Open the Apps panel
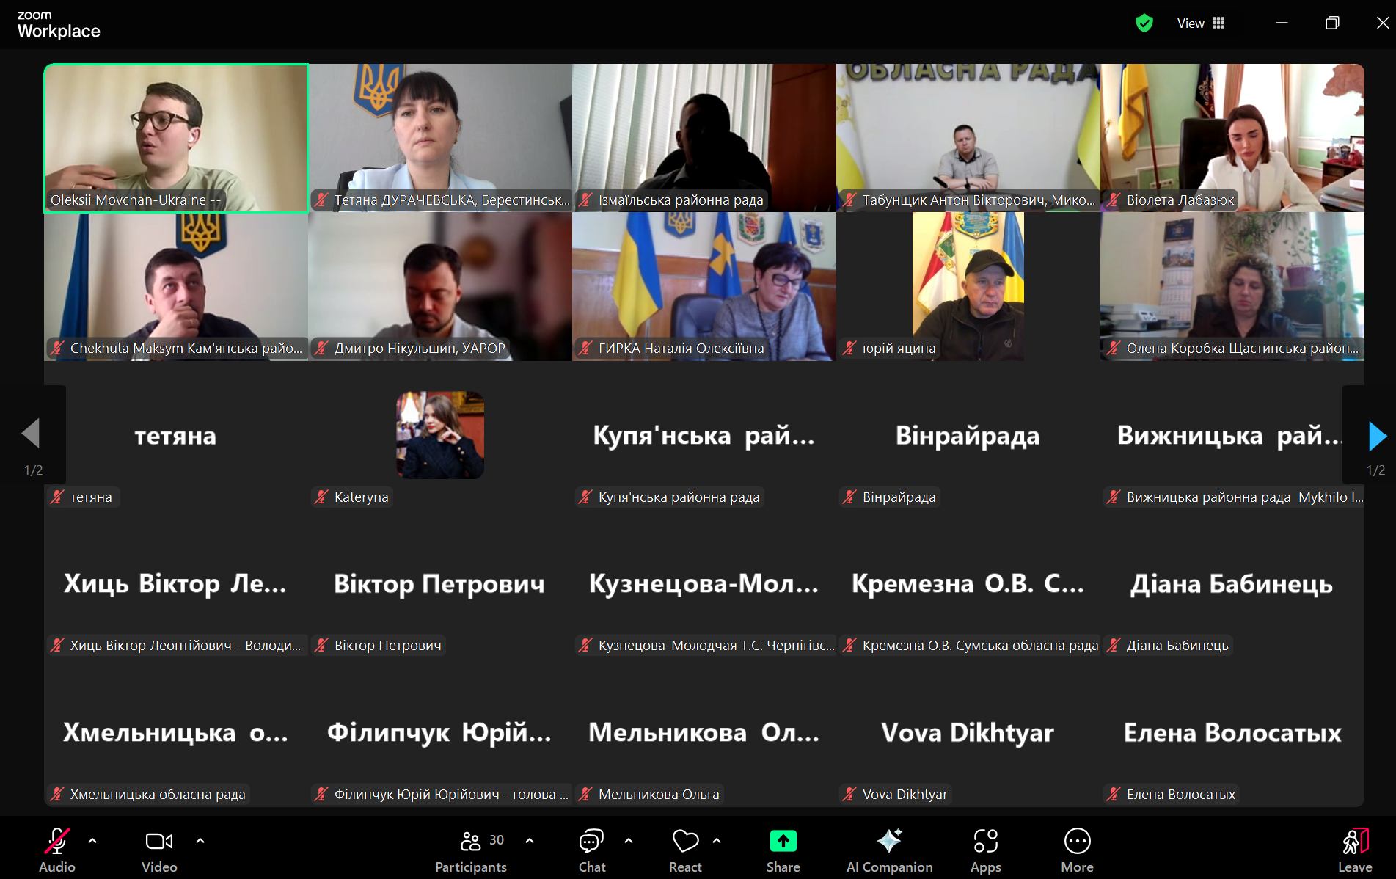Screen dimensions: 1396x879 tap(985, 850)
